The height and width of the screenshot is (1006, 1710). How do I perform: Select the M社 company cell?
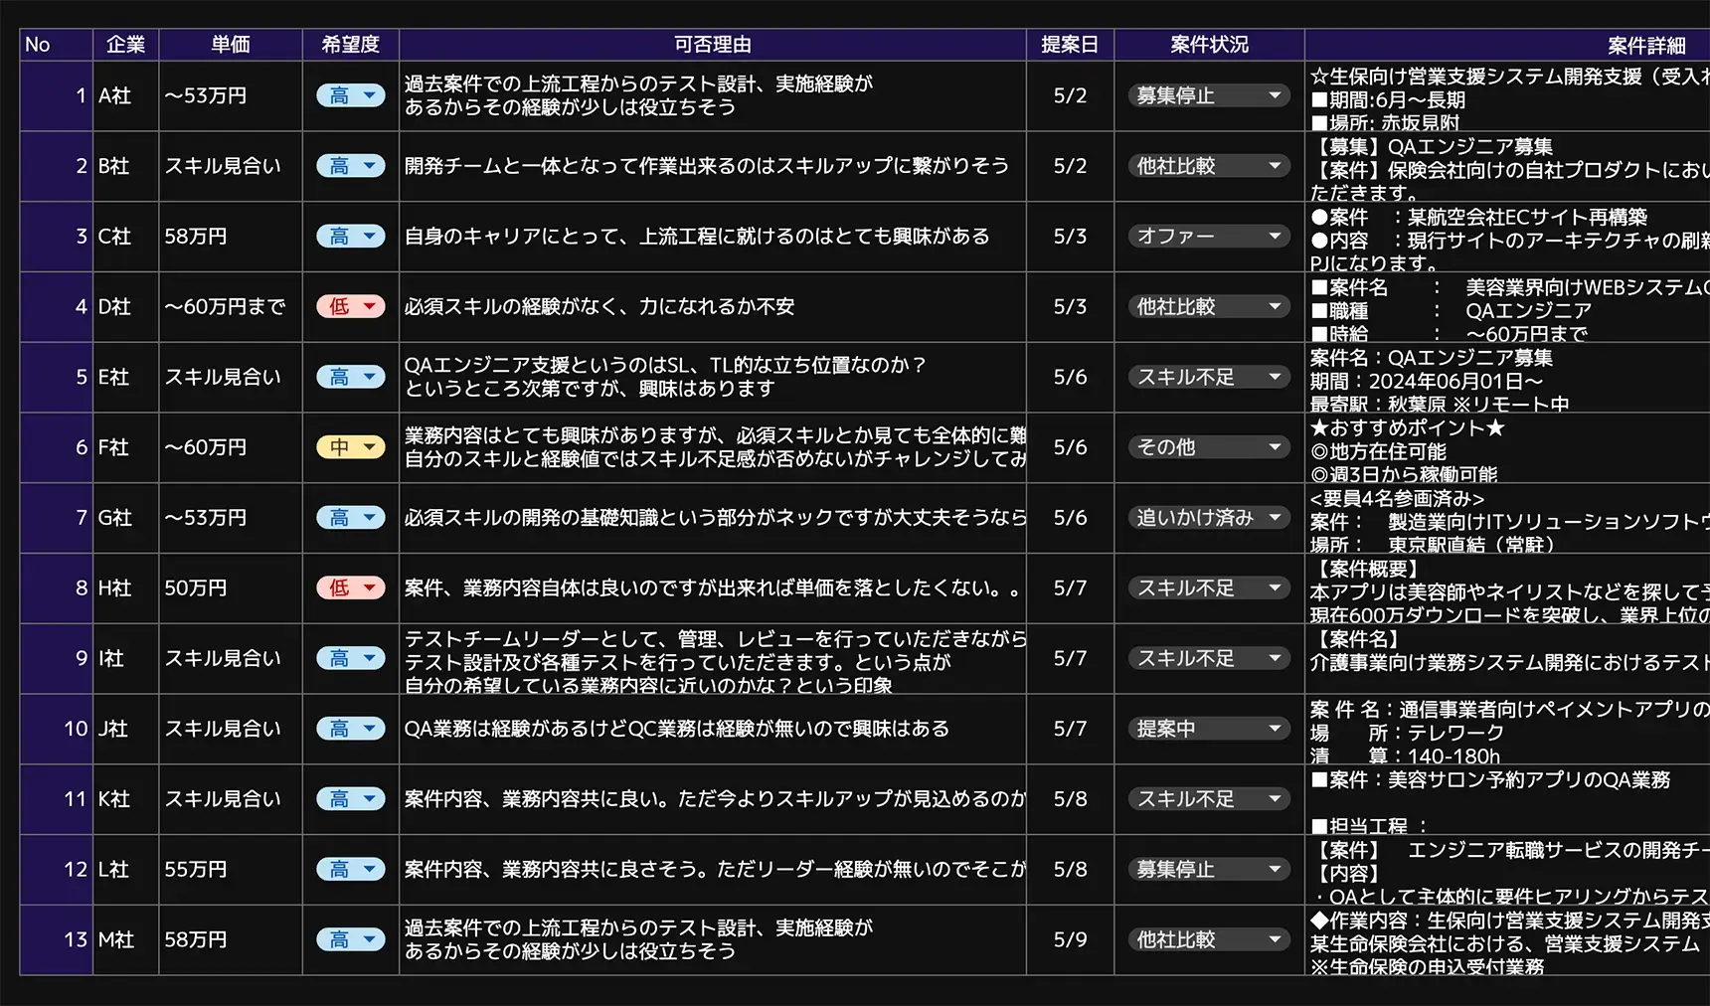[126, 939]
